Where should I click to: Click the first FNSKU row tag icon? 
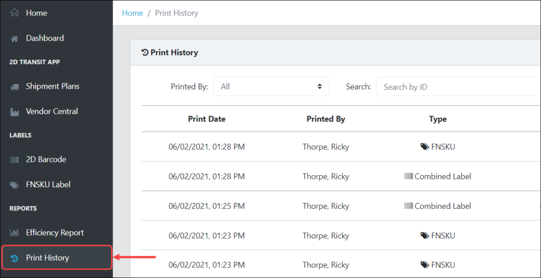click(x=425, y=147)
